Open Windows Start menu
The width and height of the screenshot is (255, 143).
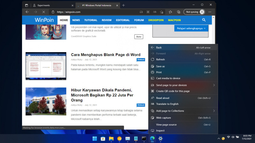[x=95, y=139]
